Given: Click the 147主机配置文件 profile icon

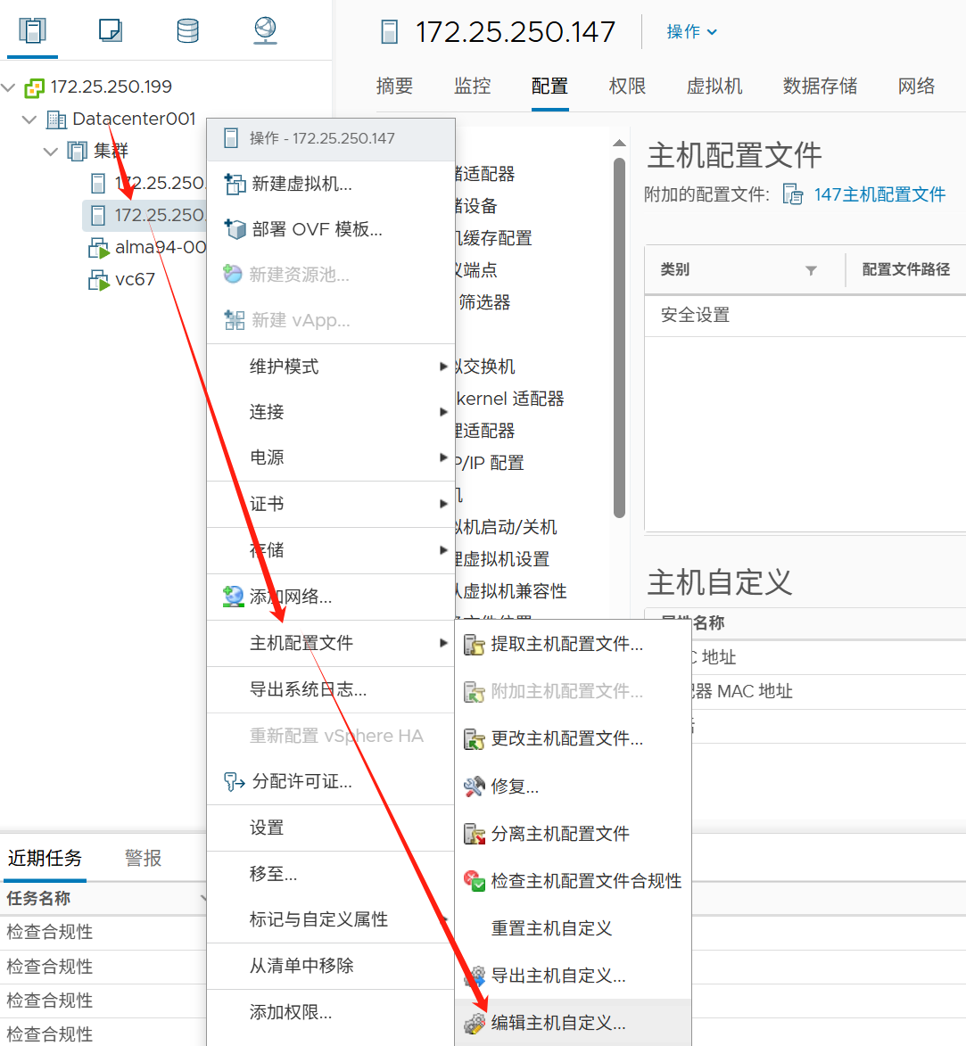Looking at the screenshot, I should [793, 194].
